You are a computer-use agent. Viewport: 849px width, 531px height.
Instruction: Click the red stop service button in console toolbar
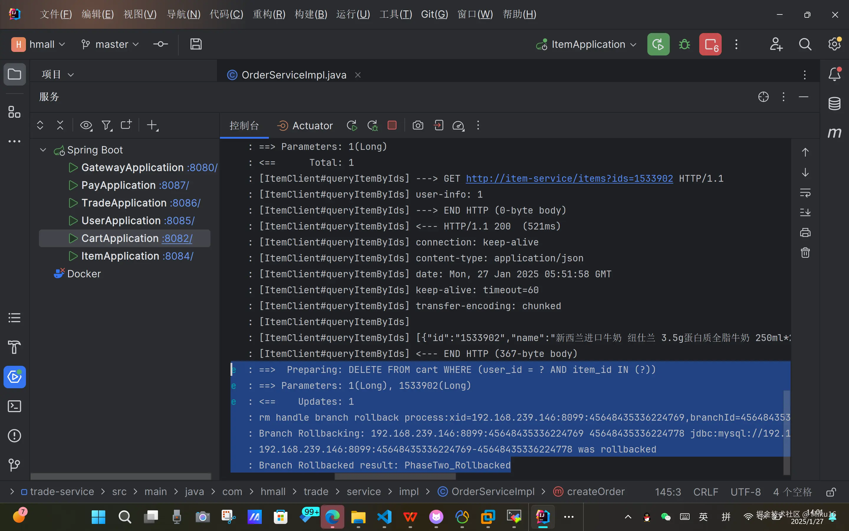coord(392,125)
